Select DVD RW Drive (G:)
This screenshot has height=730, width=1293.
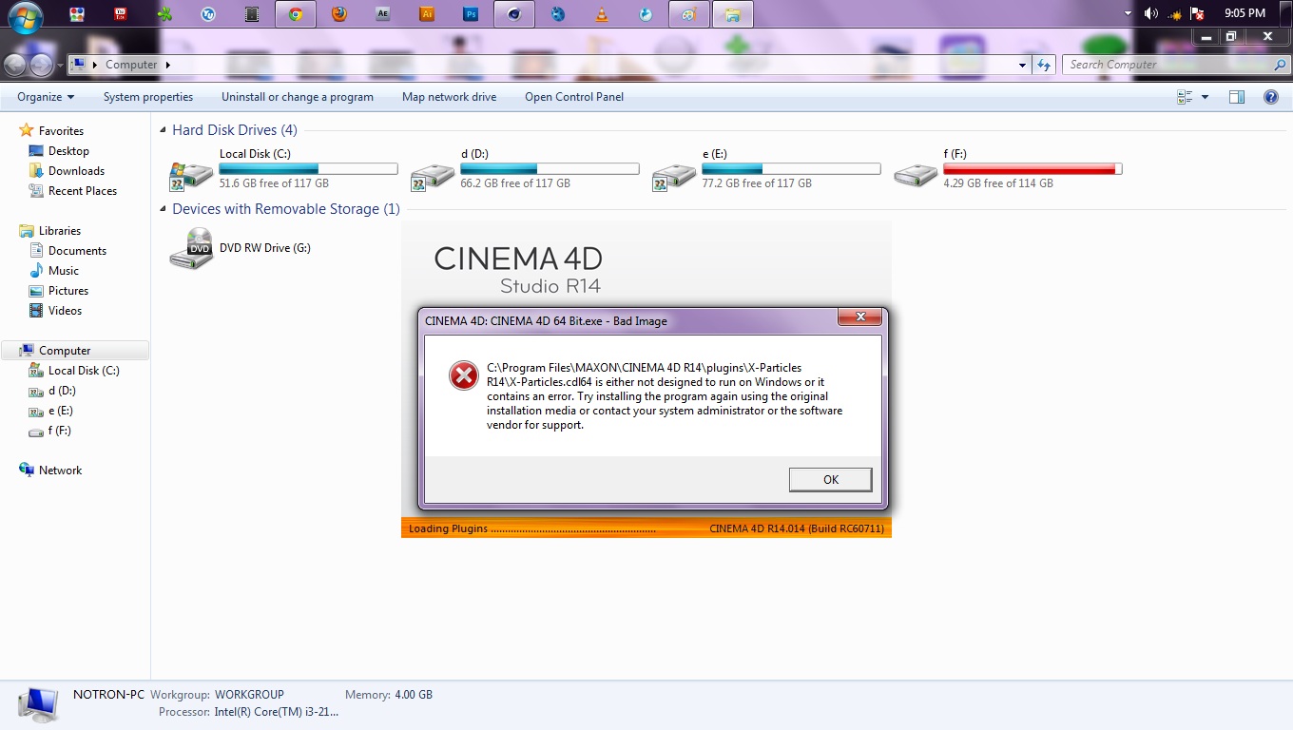click(x=240, y=248)
